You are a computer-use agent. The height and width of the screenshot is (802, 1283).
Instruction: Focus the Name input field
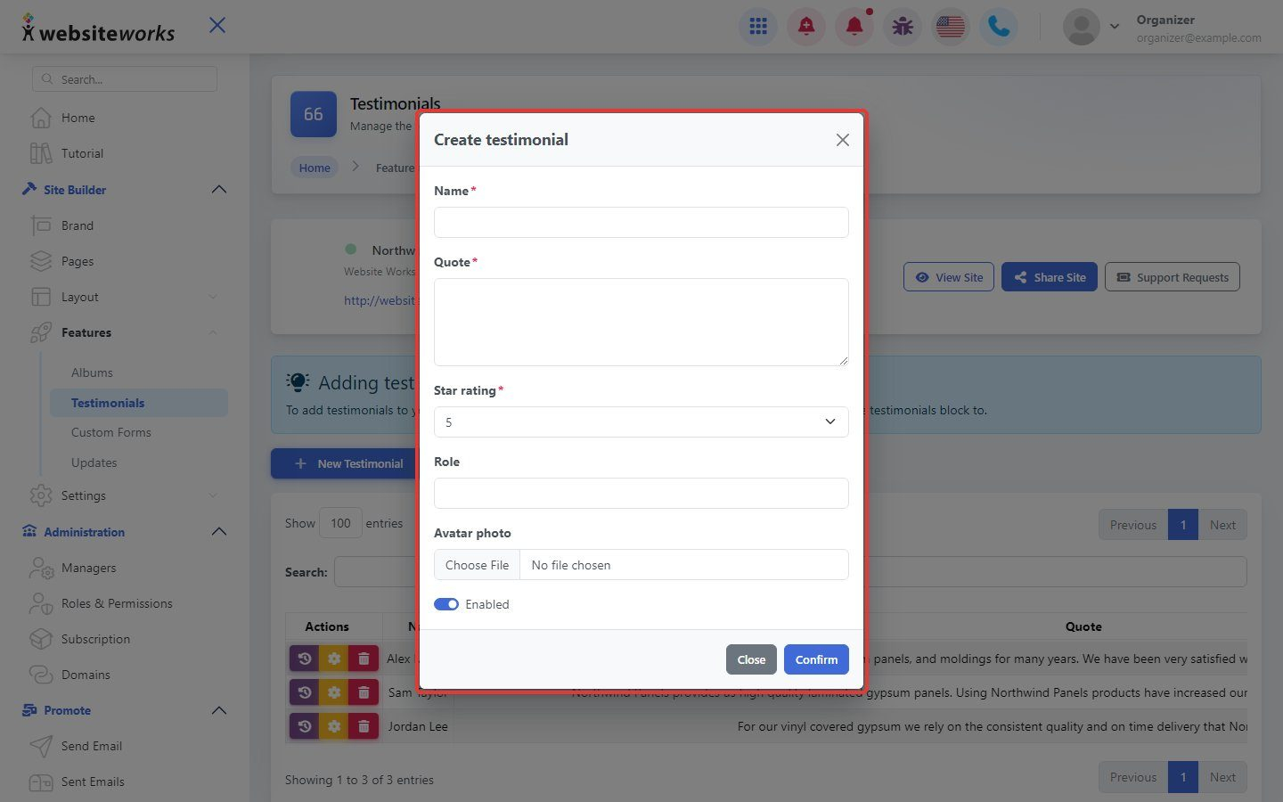[641, 222]
